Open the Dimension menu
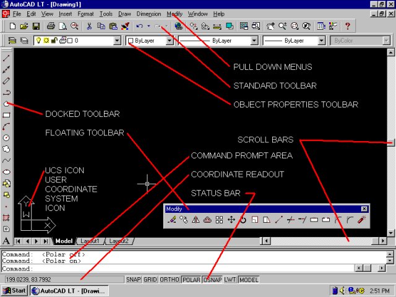The height and width of the screenshot is (297, 396). pyautogui.click(x=148, y=14)
